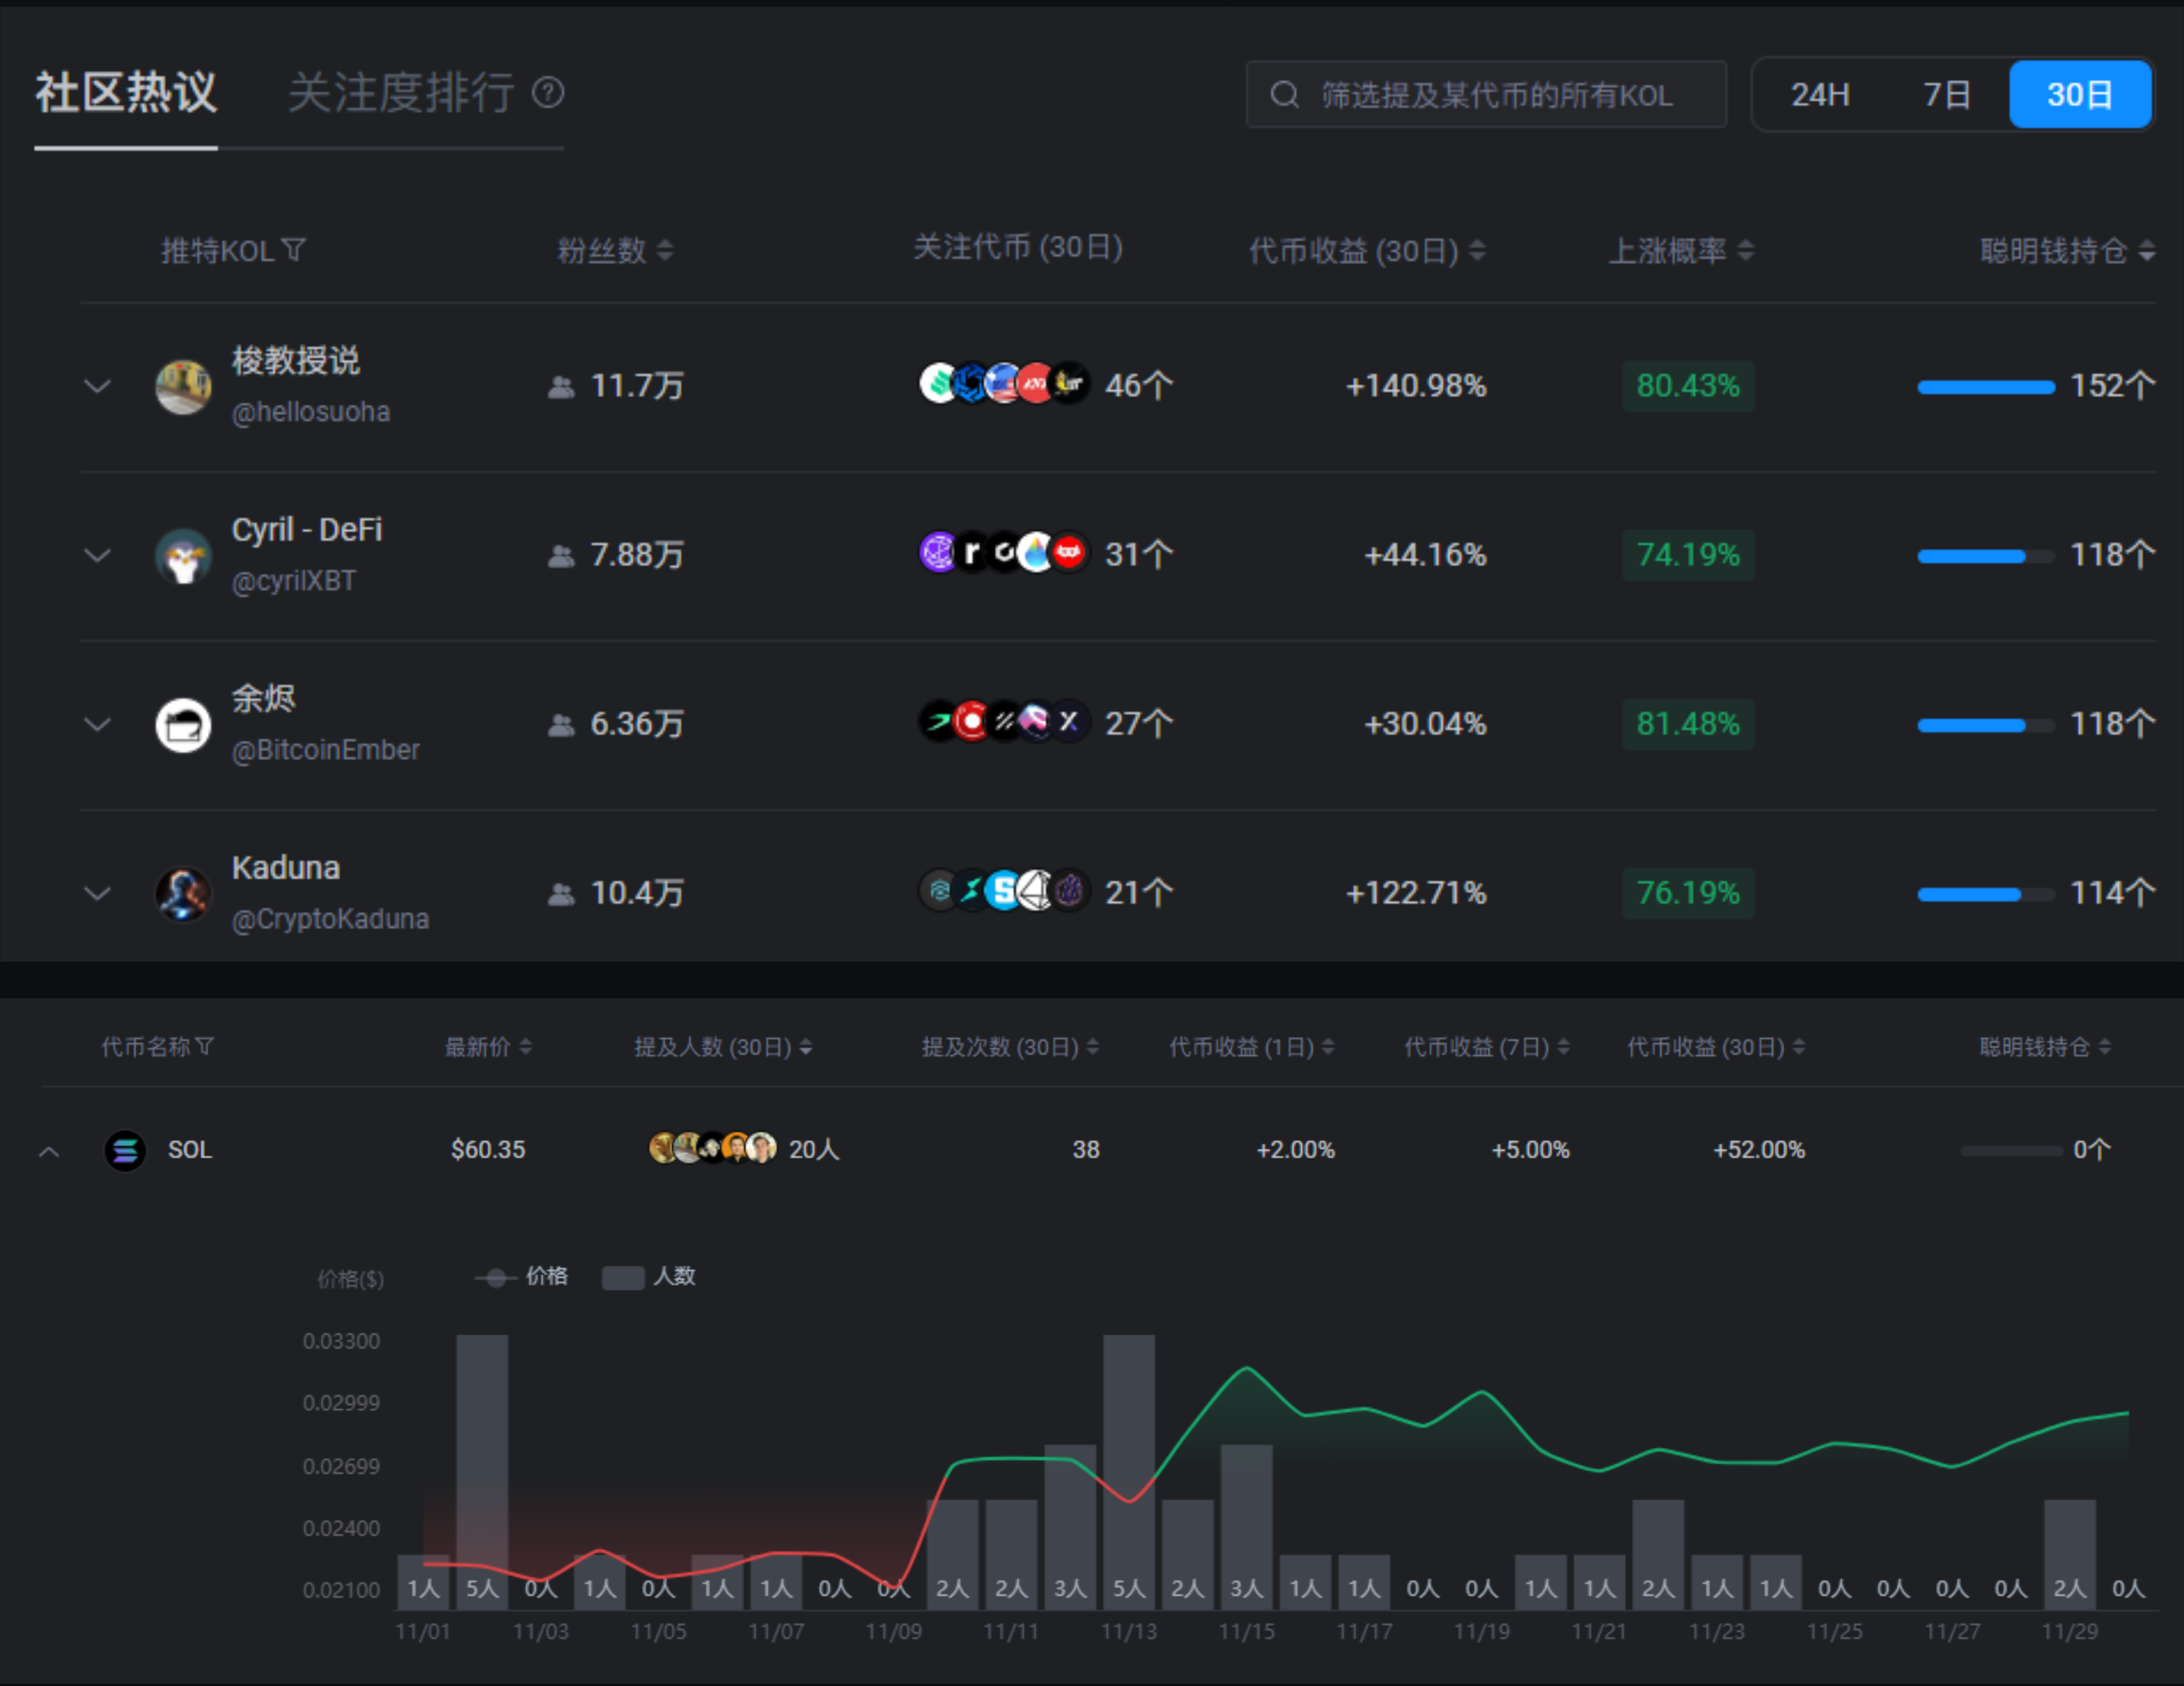Select the 24H time range
This screenshot has height=1686, width=2184.
click(x=1819, y=95)
